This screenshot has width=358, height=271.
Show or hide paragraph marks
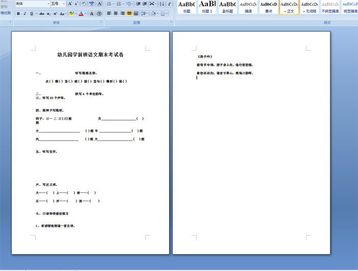tap(169, 4)
